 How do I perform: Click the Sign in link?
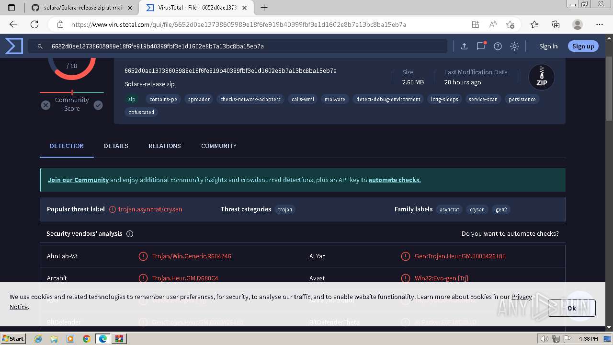click(548, 46)
